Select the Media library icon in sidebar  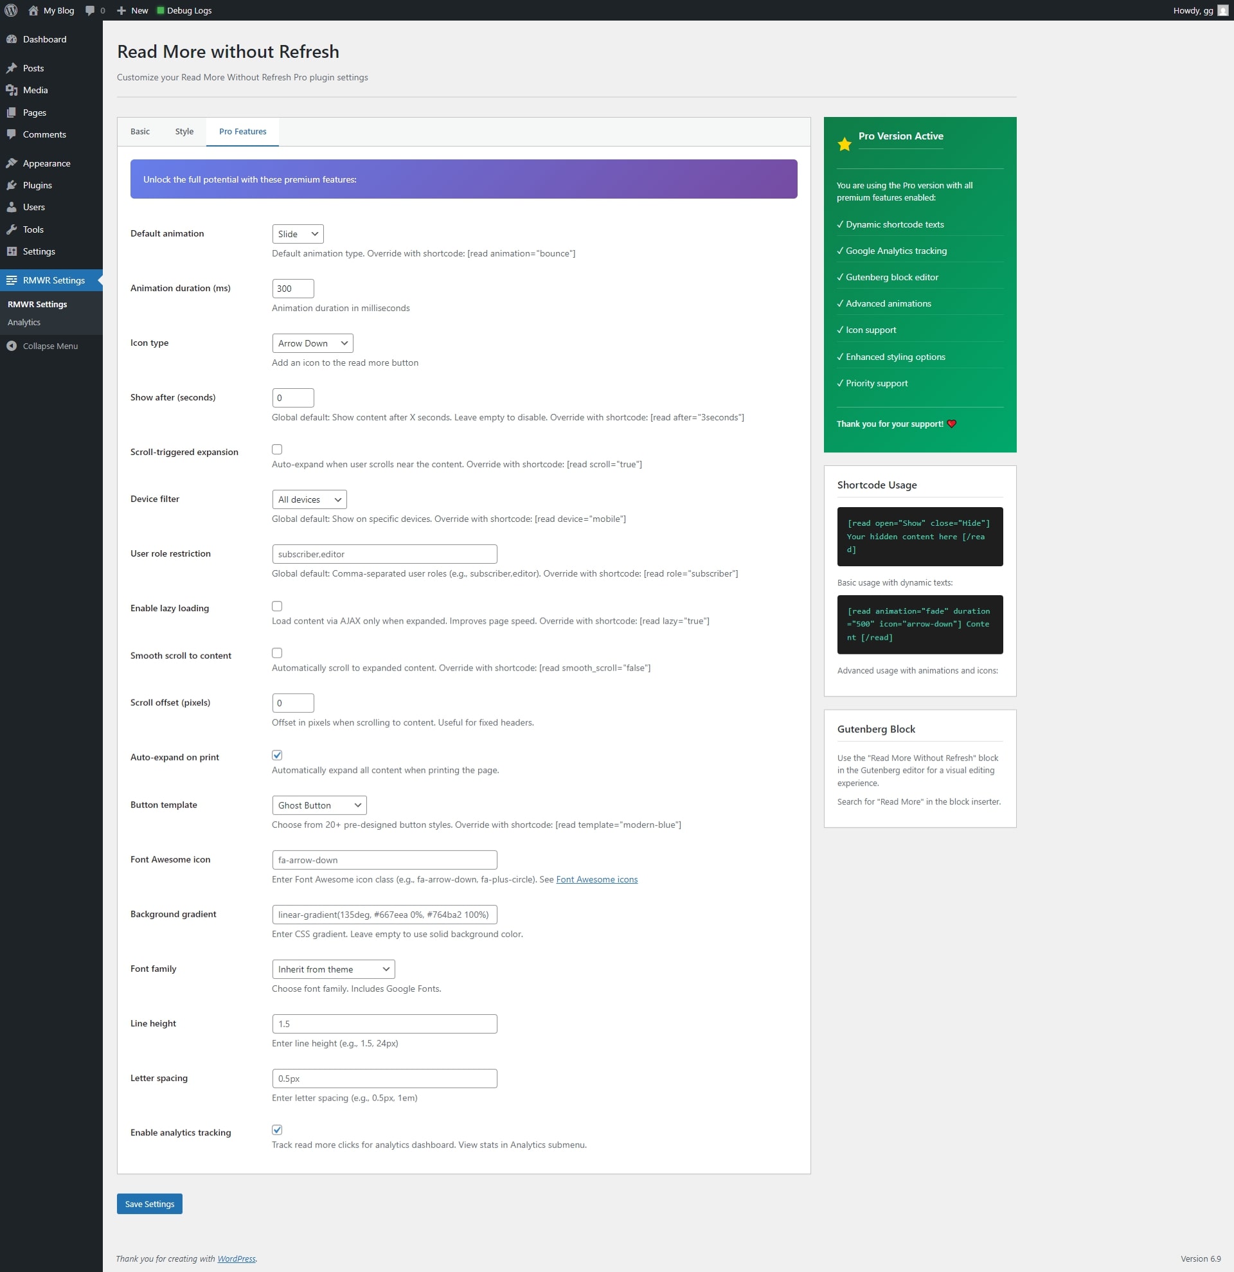coord(12,90)
